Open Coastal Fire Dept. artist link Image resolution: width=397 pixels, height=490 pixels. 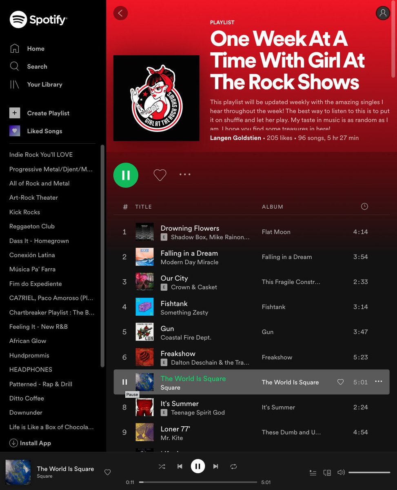(x=186, y=338)
